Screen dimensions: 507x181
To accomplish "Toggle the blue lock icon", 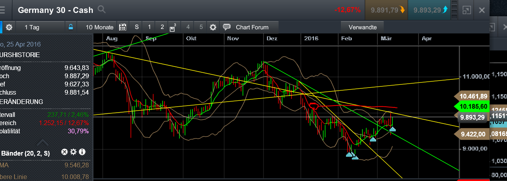I will 71,27.
